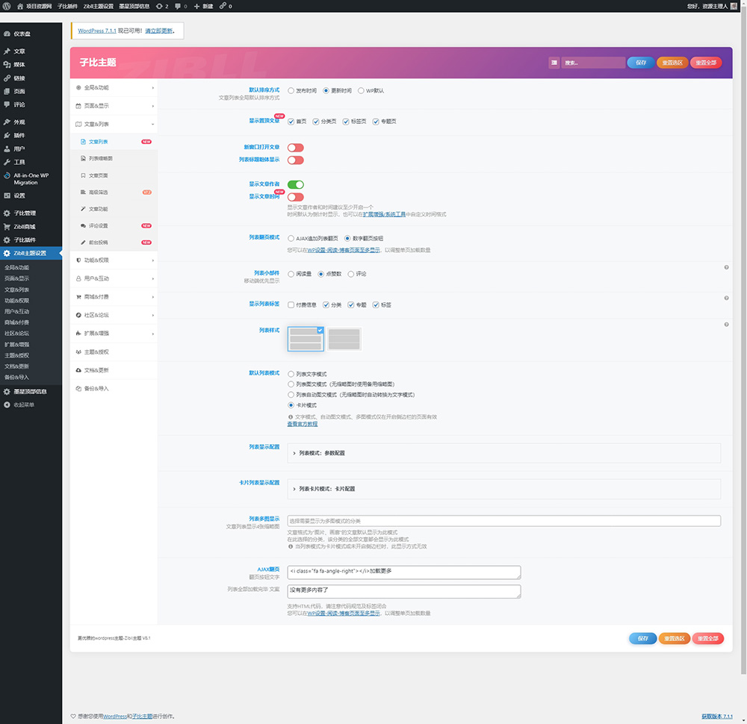This screenshot has width=747, height=724.
Task: Click the 媒体 media icon in sidebar
Action: (7, 64)
